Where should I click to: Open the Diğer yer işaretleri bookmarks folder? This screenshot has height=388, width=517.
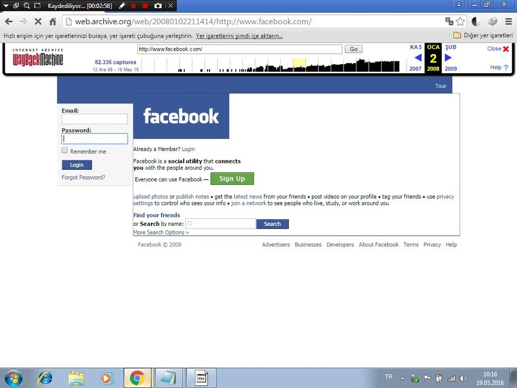coord(483,36)
